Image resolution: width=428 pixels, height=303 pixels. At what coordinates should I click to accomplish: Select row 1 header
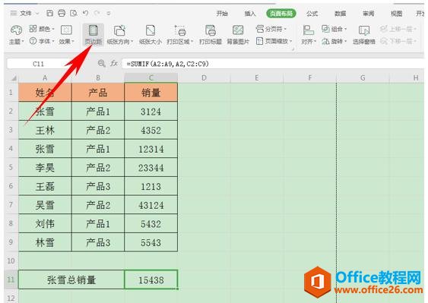point(11,92)
